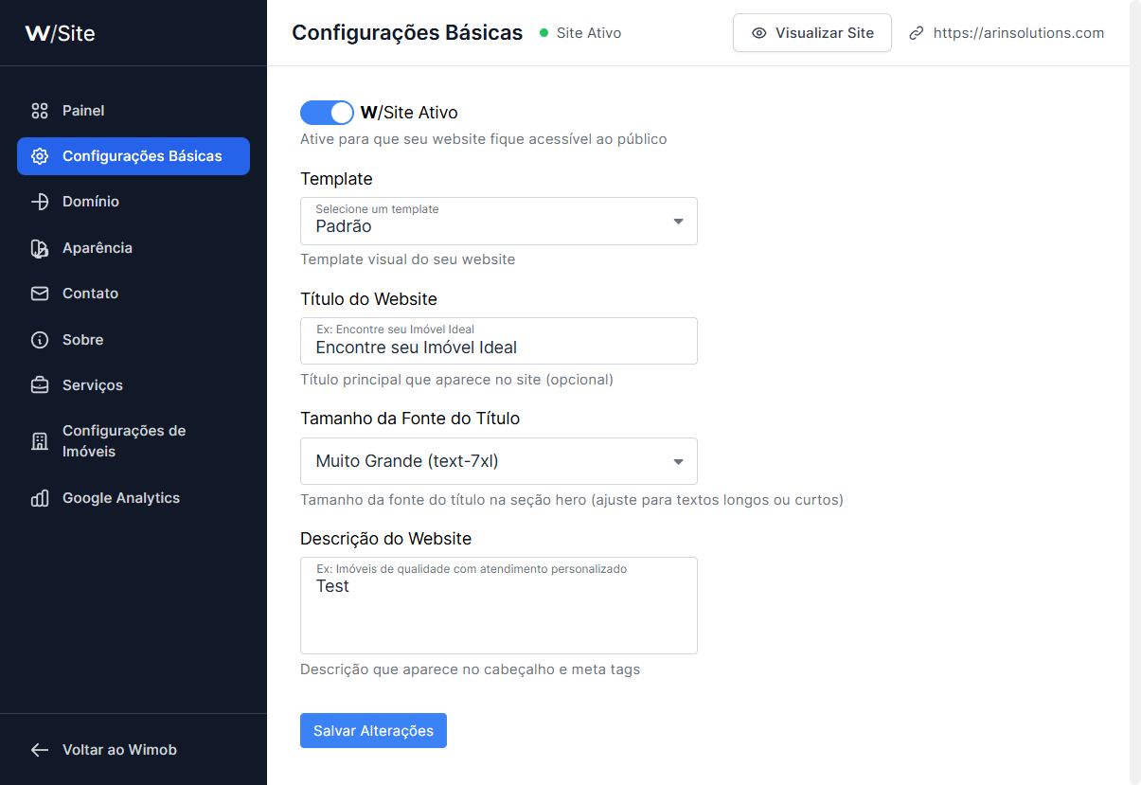Click the 'Ative para que seu website' helper text
This screenshot has width=1141, height=785.
click(x=484, y=139)
